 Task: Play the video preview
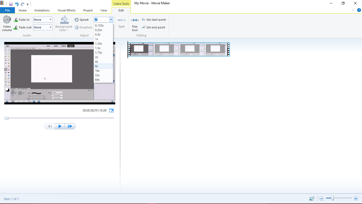click(60, 126)
